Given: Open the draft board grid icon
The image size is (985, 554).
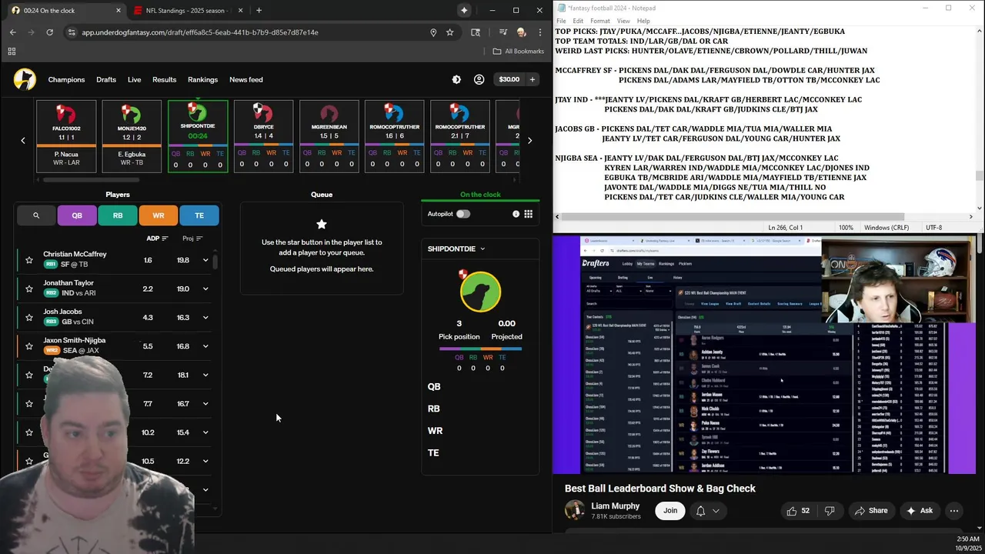Looking at the screenshot, I should point(529,214).
